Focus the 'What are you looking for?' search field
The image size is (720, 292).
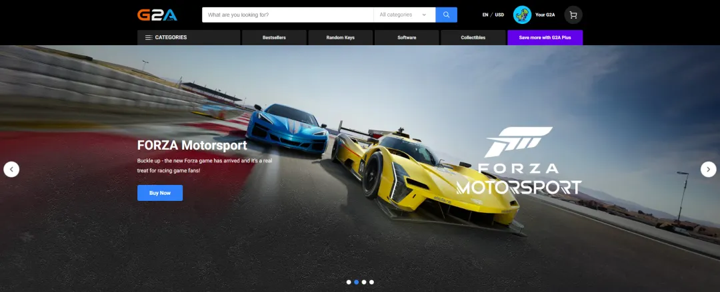coord(288,15)
